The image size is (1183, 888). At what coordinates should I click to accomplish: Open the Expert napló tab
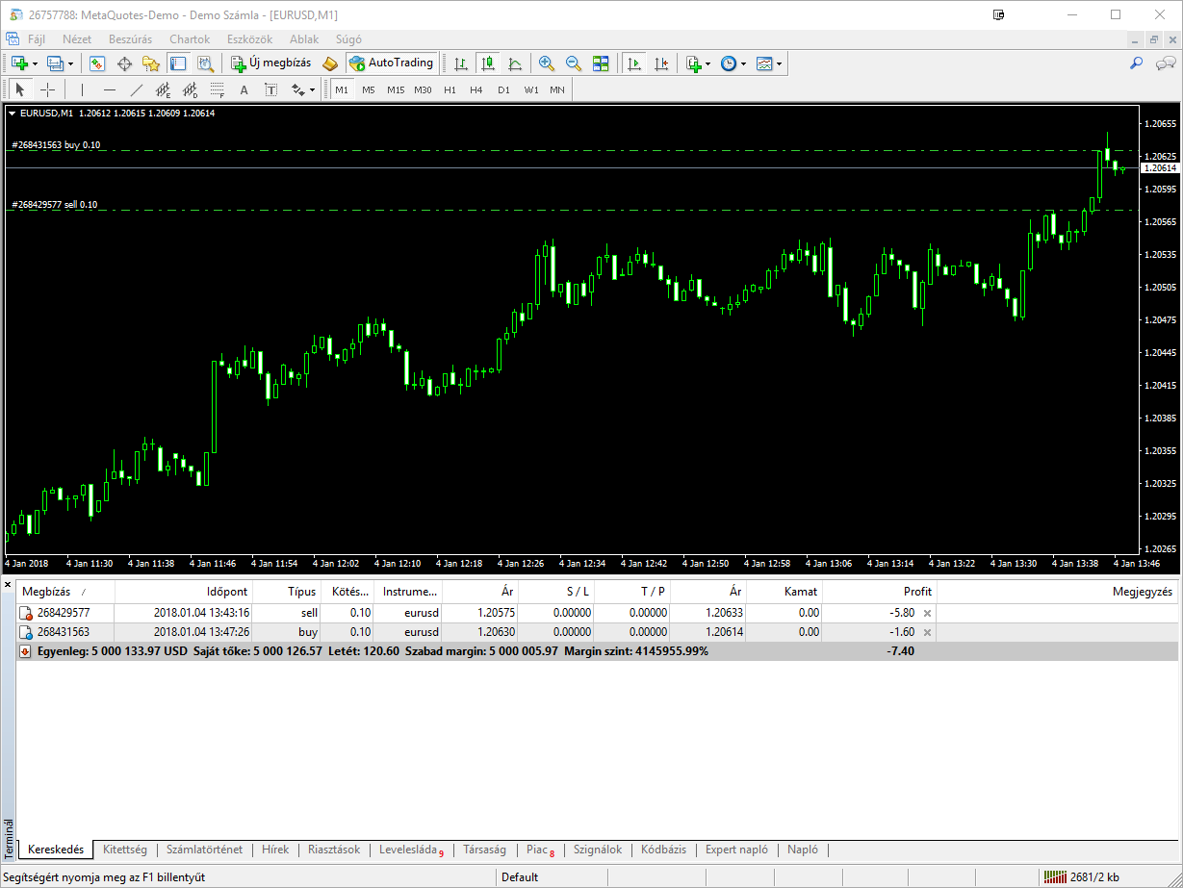tap(736, 850)
